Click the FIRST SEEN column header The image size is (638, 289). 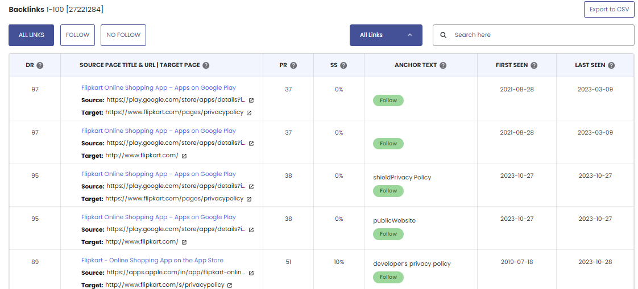512,65
